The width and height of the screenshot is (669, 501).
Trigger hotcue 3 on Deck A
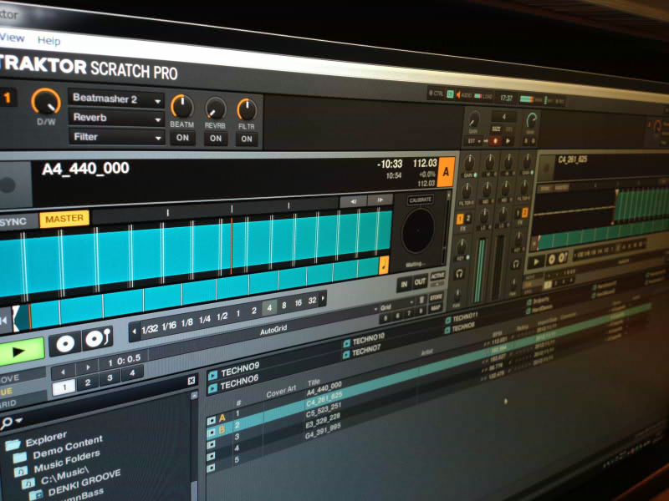click(110, 378)
